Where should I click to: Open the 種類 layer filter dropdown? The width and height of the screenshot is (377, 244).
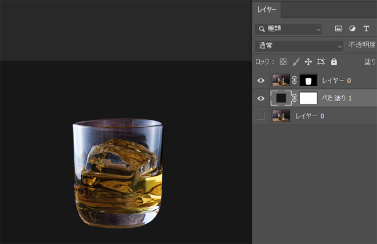click(288, 28)
